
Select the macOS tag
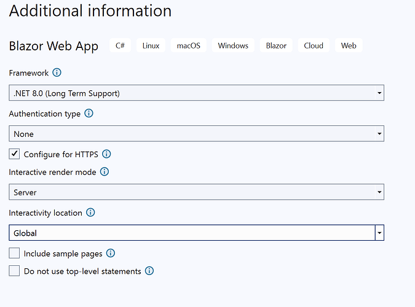[189, 45]
